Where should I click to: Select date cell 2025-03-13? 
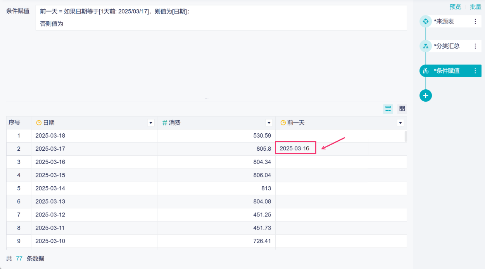coord(50,201)
